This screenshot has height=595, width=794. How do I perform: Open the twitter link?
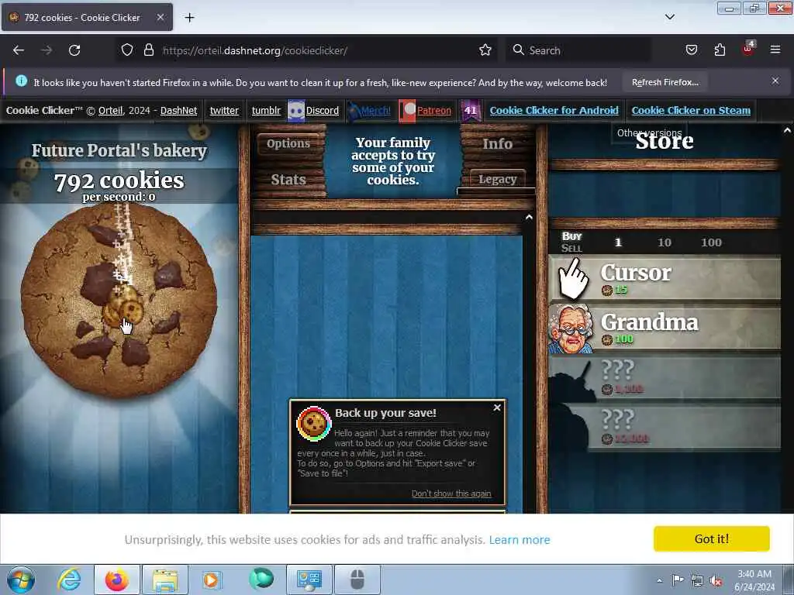click(x=224, y=110)
